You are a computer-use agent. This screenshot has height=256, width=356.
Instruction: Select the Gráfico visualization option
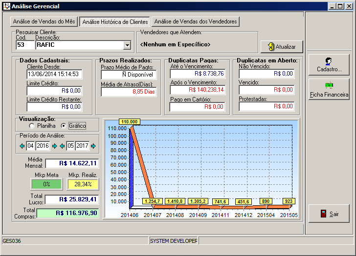point(64,126)
